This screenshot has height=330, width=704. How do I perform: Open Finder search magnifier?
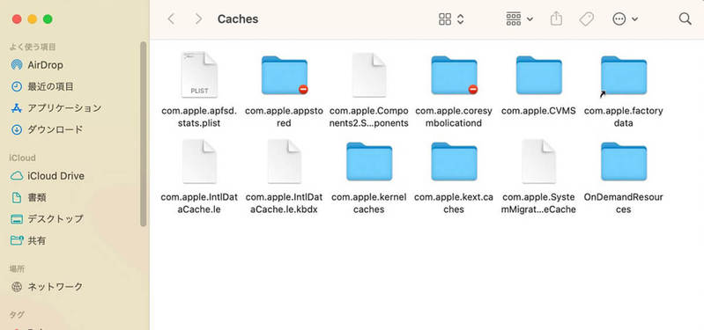[685, 18]
